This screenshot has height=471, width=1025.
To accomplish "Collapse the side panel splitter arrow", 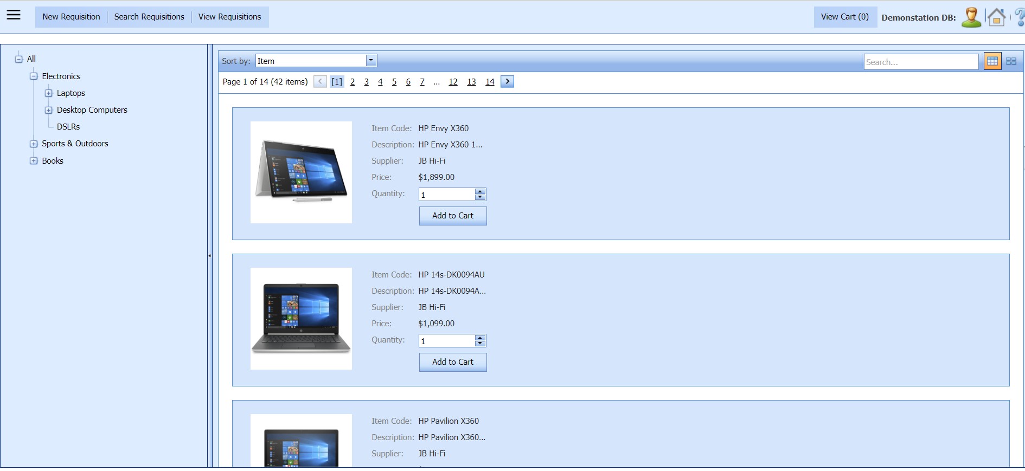I will 209,255.
